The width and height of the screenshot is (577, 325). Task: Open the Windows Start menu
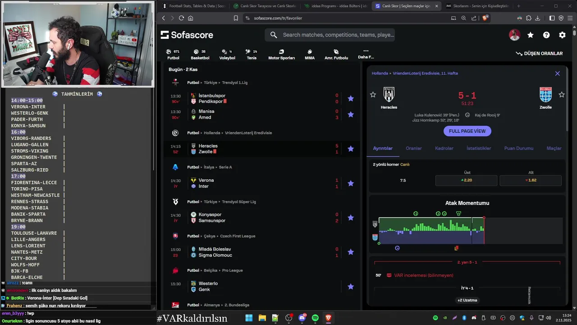[249, 318]
